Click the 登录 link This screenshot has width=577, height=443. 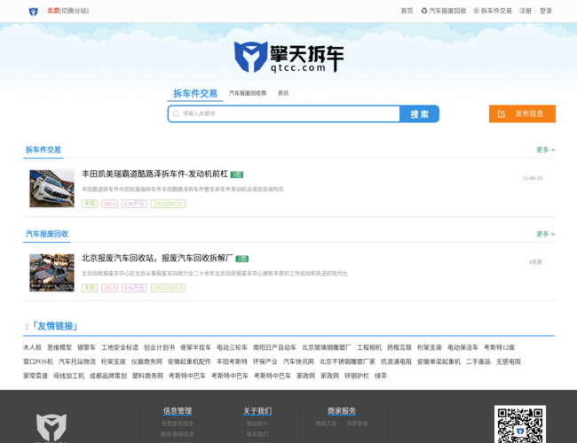[546, 11]
